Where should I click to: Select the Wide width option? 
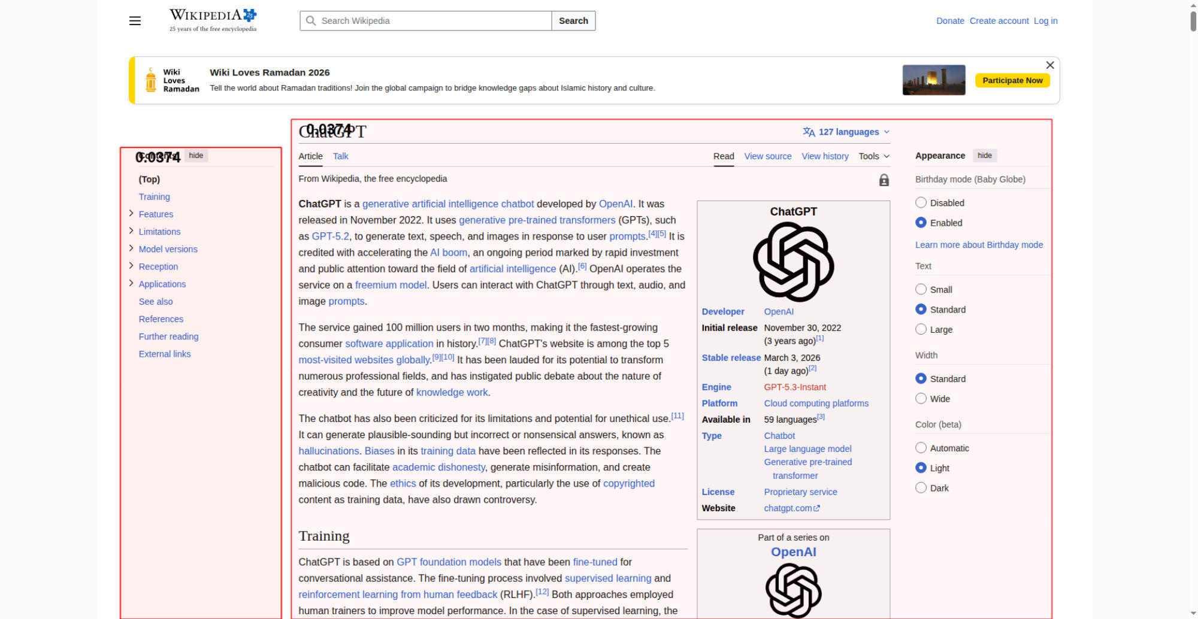921,399
